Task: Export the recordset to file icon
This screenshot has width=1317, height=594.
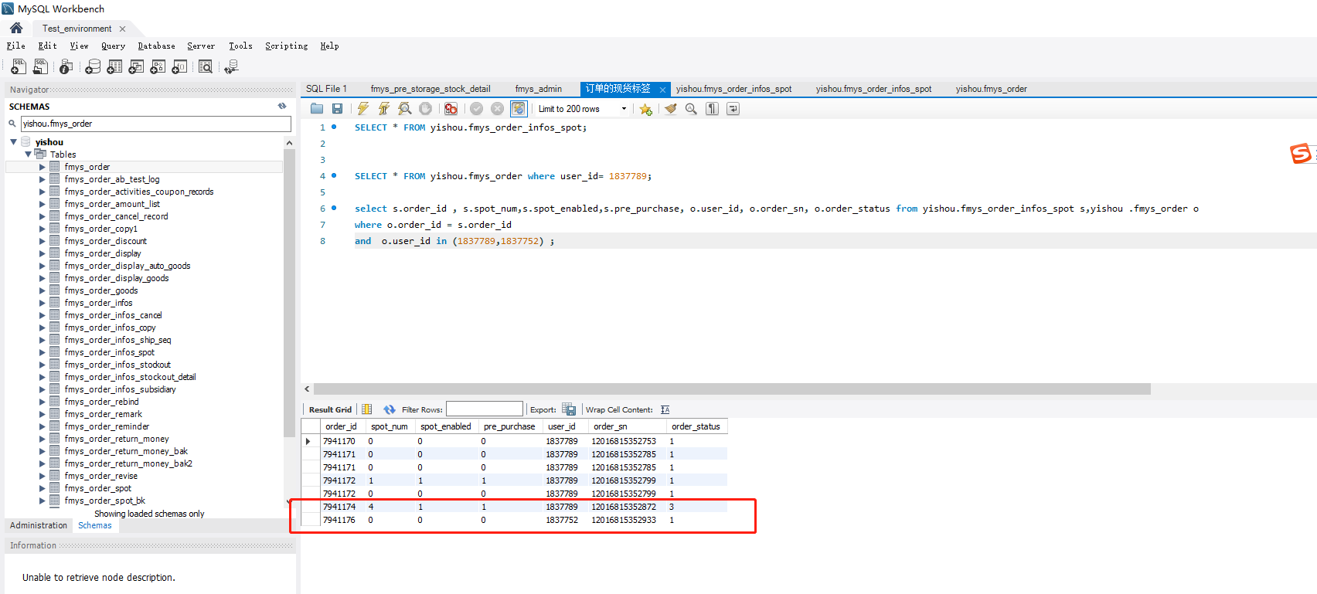Action: tap(569, 409)
